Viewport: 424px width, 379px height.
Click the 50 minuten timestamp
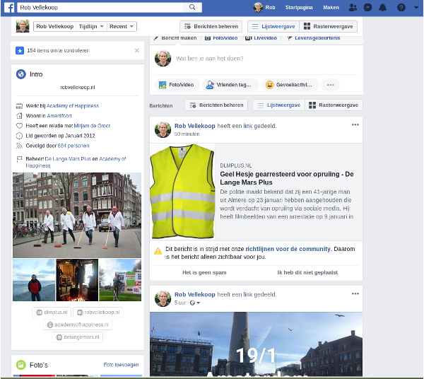coord(187,134)
